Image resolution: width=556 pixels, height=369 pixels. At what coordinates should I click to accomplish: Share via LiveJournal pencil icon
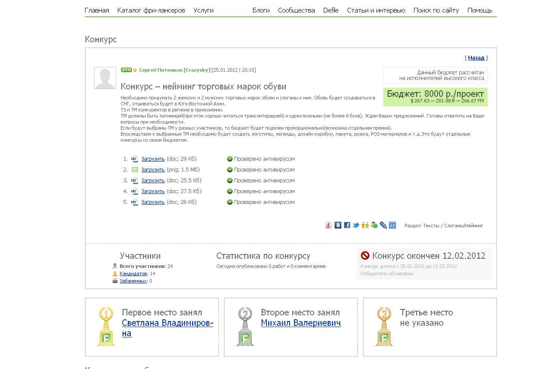point(383,225)
